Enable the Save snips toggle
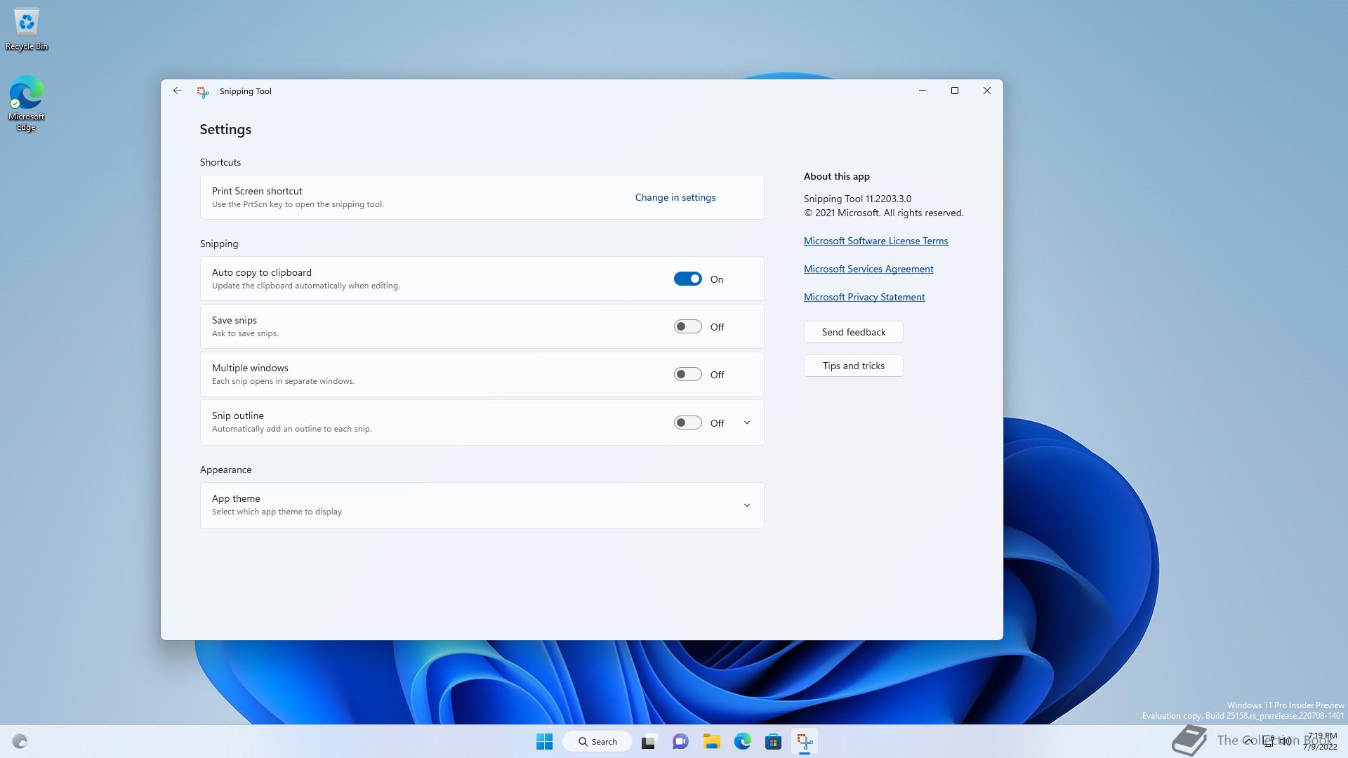This screenshot has width=1348, height=758. pyautogui.click(x=688, y=326)
